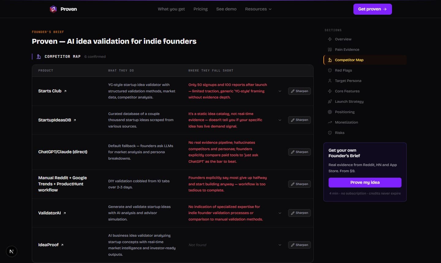
Task: Select Competitor Map section
Action: point(365,60)
